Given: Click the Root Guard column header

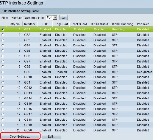Looking at the screenshot, I should coord(79,24).
